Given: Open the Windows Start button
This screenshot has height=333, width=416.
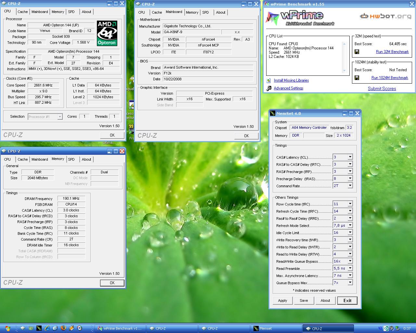Looking at the screenshot, I should coord(7,328).
